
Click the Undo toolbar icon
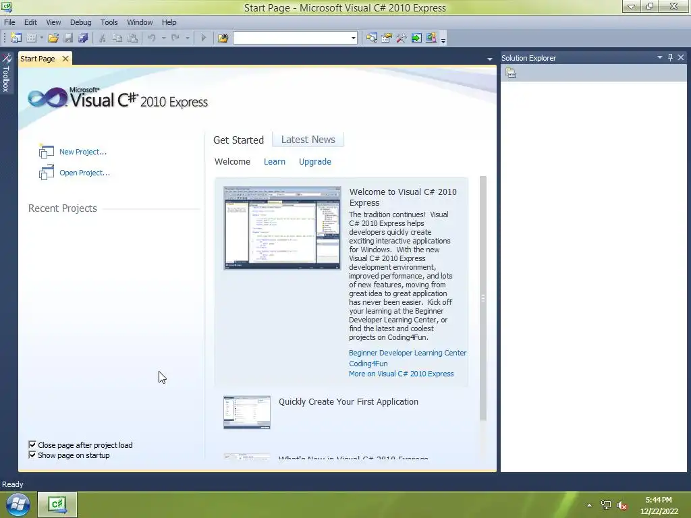point(152,38)
